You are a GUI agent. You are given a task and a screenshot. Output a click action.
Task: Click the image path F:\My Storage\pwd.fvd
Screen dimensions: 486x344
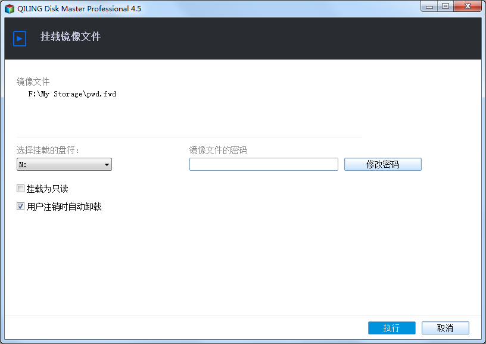[72, 94]
